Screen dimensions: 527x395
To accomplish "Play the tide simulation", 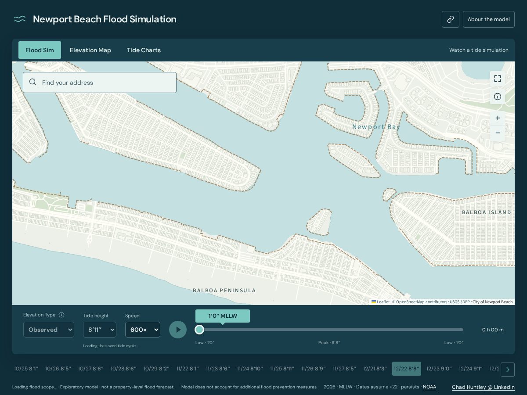I will click(x=178, y=330).
